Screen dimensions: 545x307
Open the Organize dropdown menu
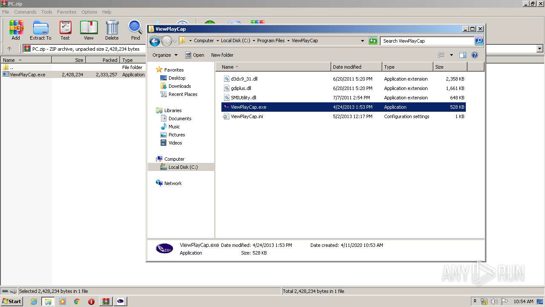[x=165, y=55]
